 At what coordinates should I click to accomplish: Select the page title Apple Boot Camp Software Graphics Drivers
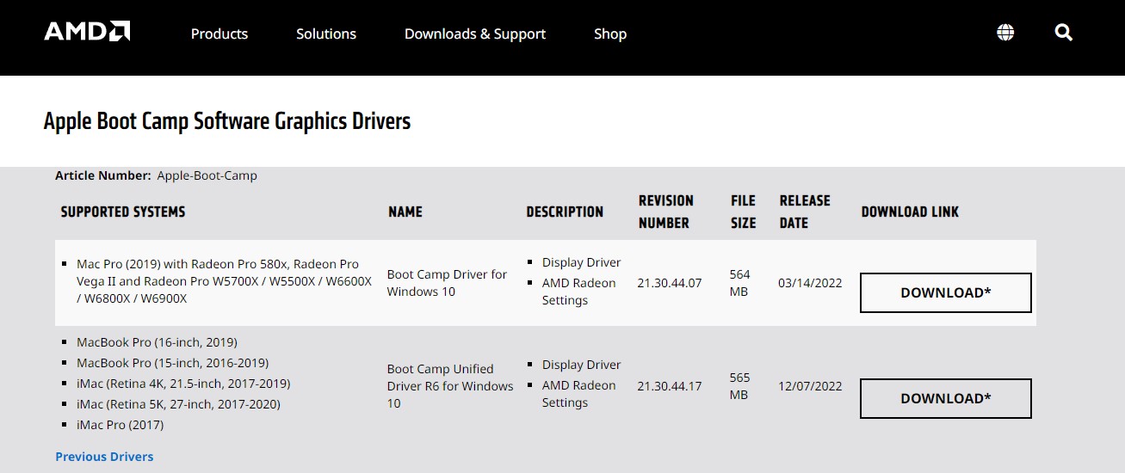pyautogui.click(x=227, y=121)
